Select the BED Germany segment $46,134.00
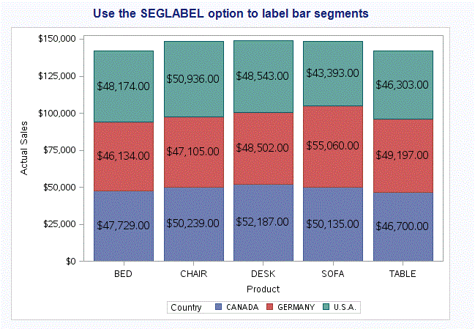The image size is (475, 329). (x=123, y=156)
